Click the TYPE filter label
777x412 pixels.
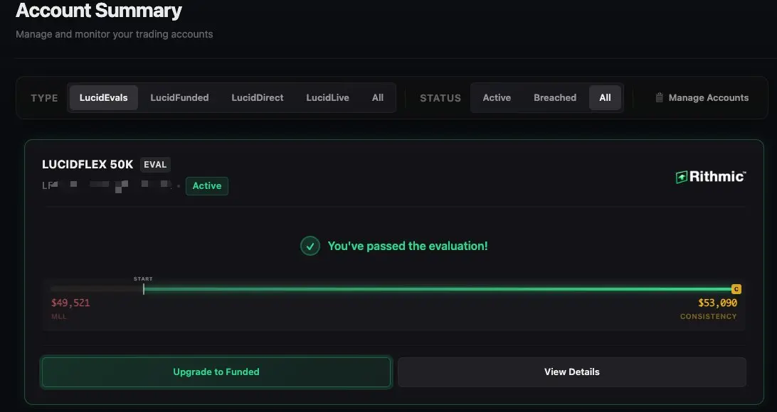pos(45,98)
